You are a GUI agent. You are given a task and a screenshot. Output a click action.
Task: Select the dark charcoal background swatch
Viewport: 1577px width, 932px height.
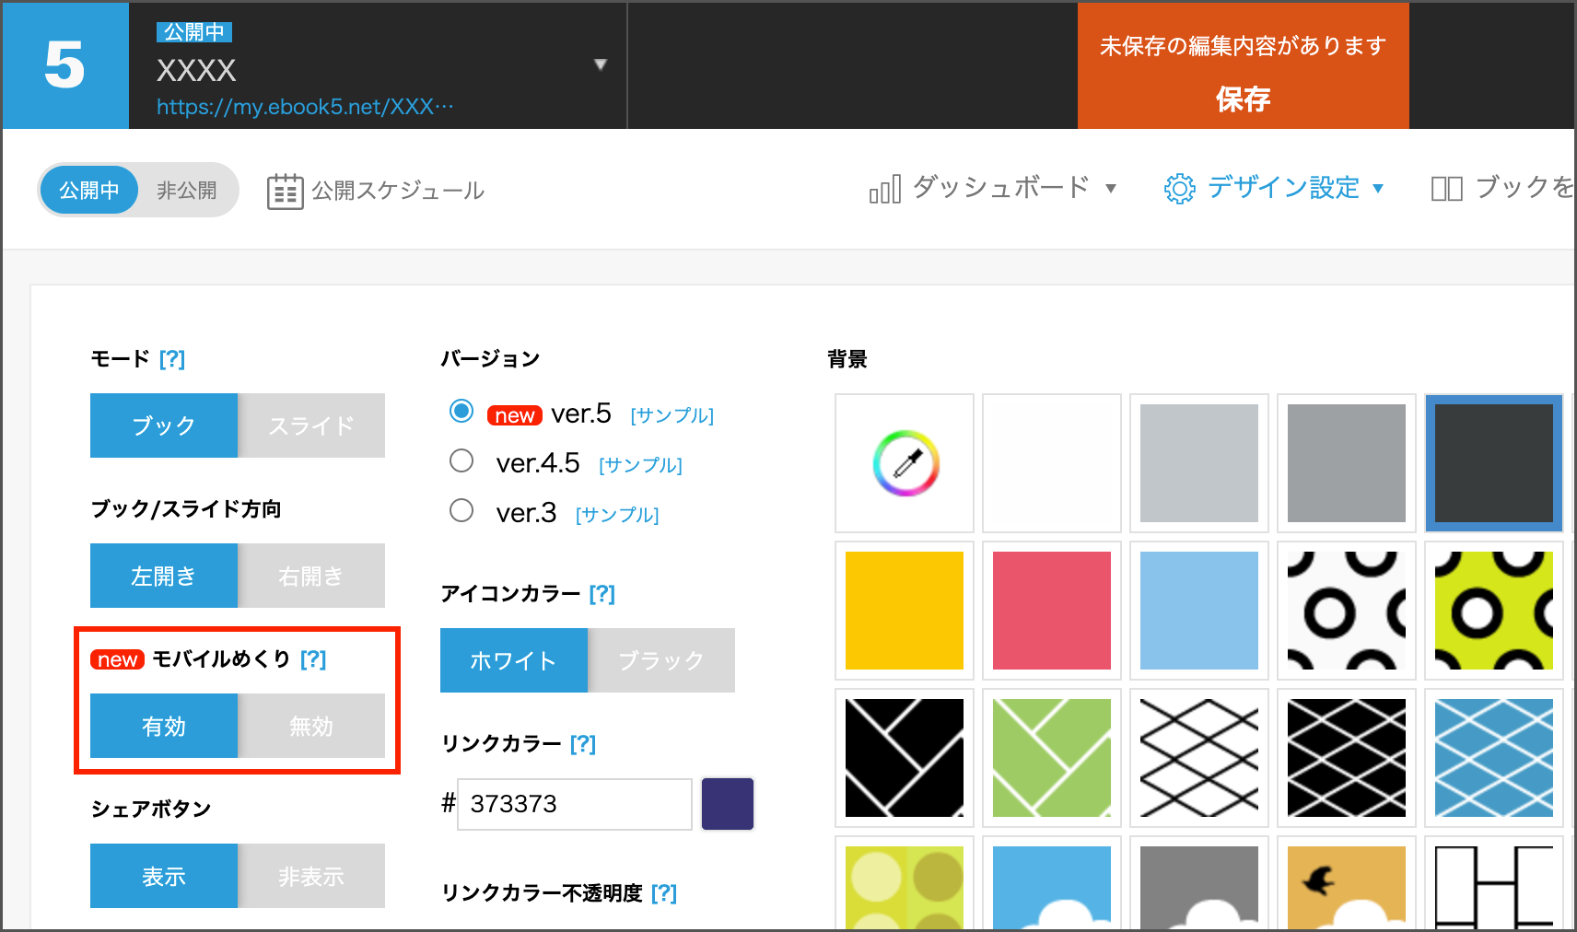point(1494,463)
